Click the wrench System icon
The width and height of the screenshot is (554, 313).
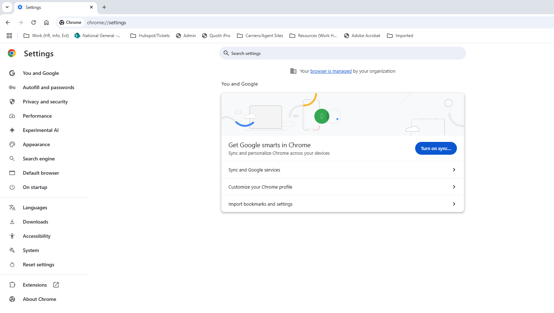tap(12, 250)
